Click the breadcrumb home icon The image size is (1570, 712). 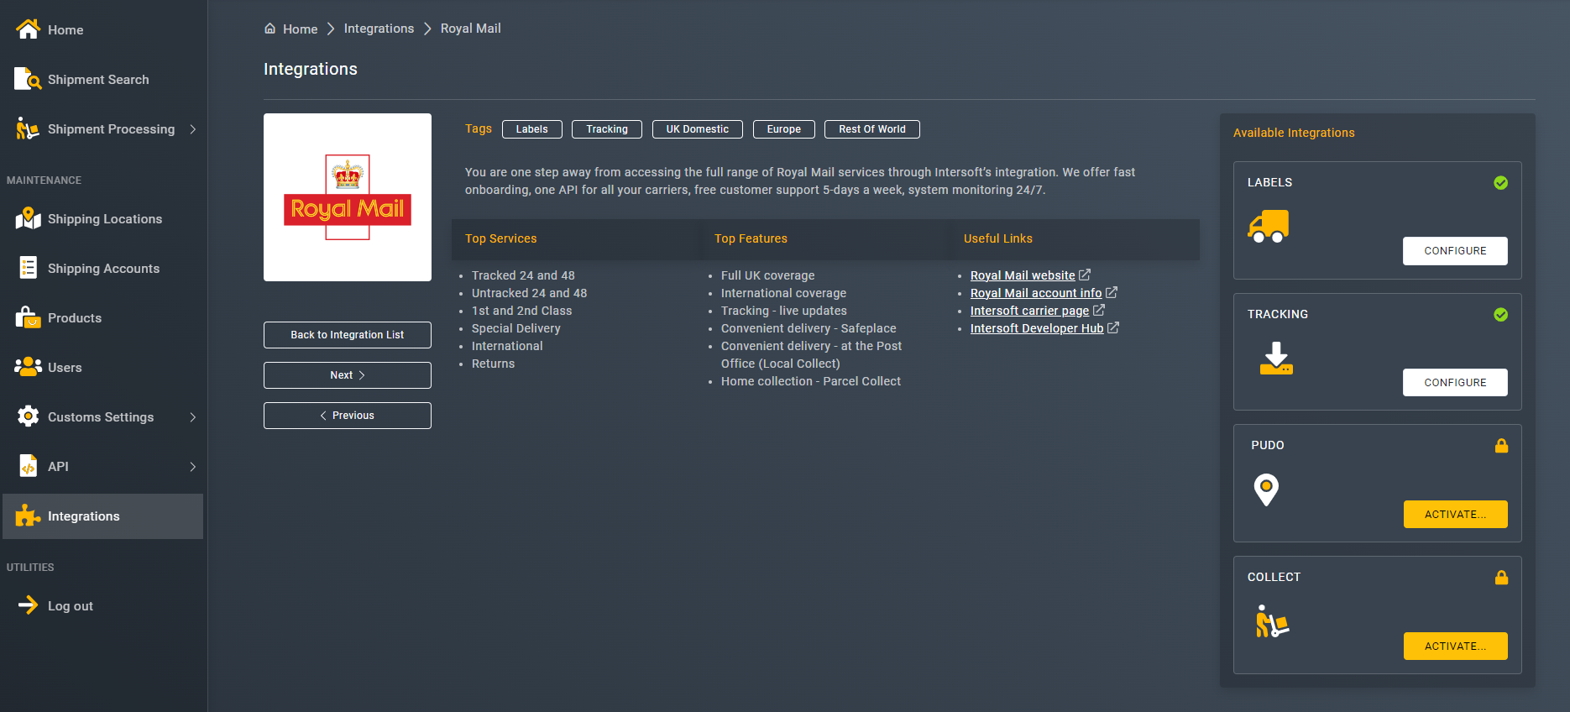tap(270, 29)
